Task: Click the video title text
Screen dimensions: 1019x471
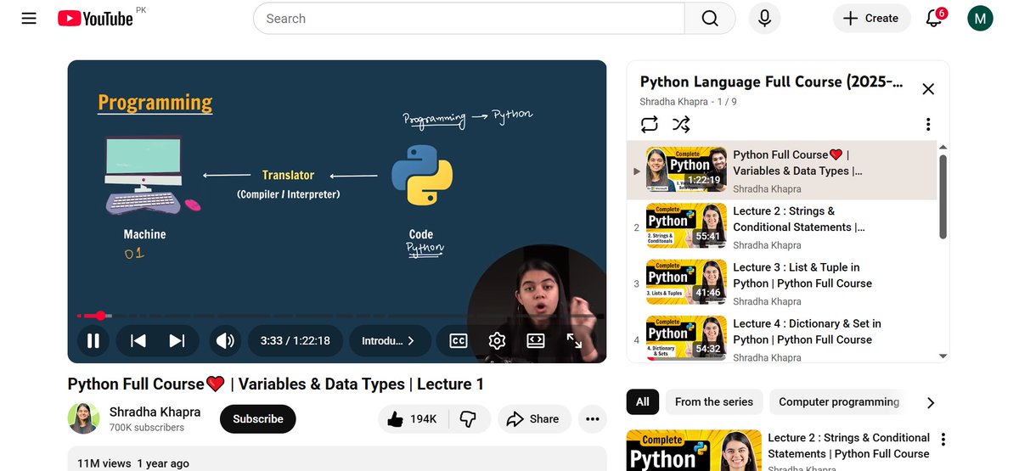Action: coord(276,384)
